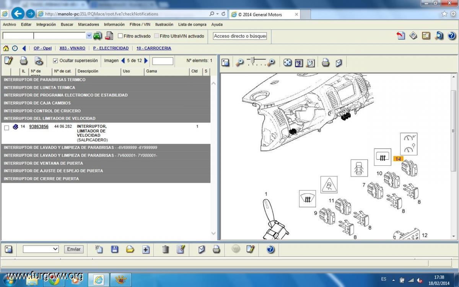The image size is (459, 287).
Task: Click the info icon beside part 93863856
Action: (16, 127)
